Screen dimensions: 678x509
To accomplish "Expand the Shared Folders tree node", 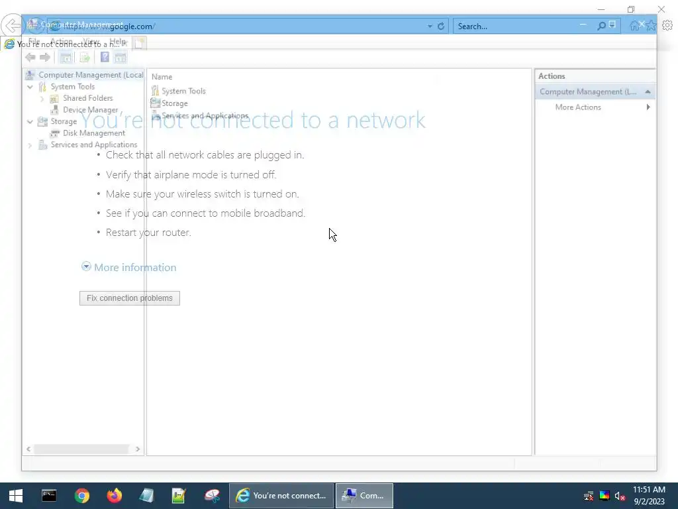I will click(42, 99).
